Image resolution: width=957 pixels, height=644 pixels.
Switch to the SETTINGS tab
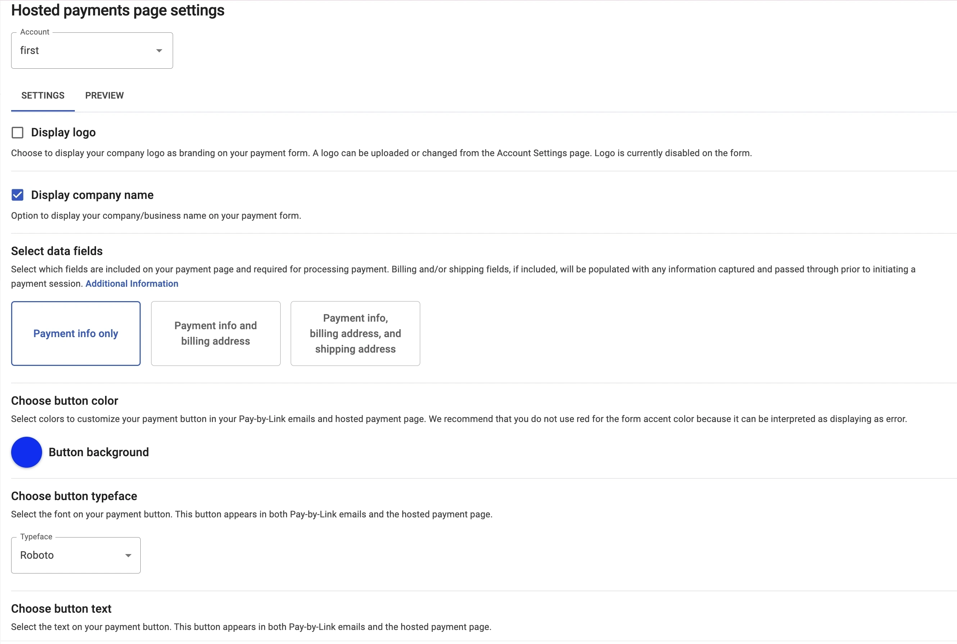tap(43, 95)
